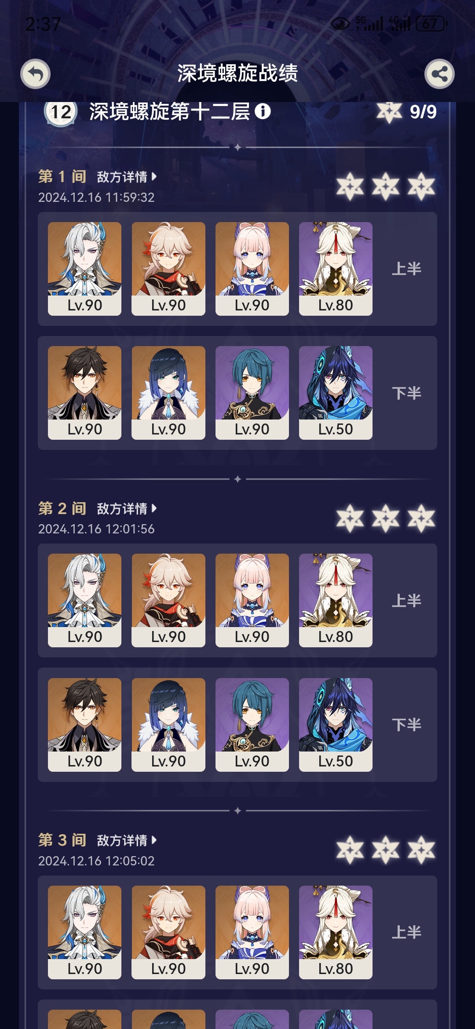Open the Lv.50 hooded character in 第1间 下半
This screenshot has height=1029, width=475.
click(336, 393)
